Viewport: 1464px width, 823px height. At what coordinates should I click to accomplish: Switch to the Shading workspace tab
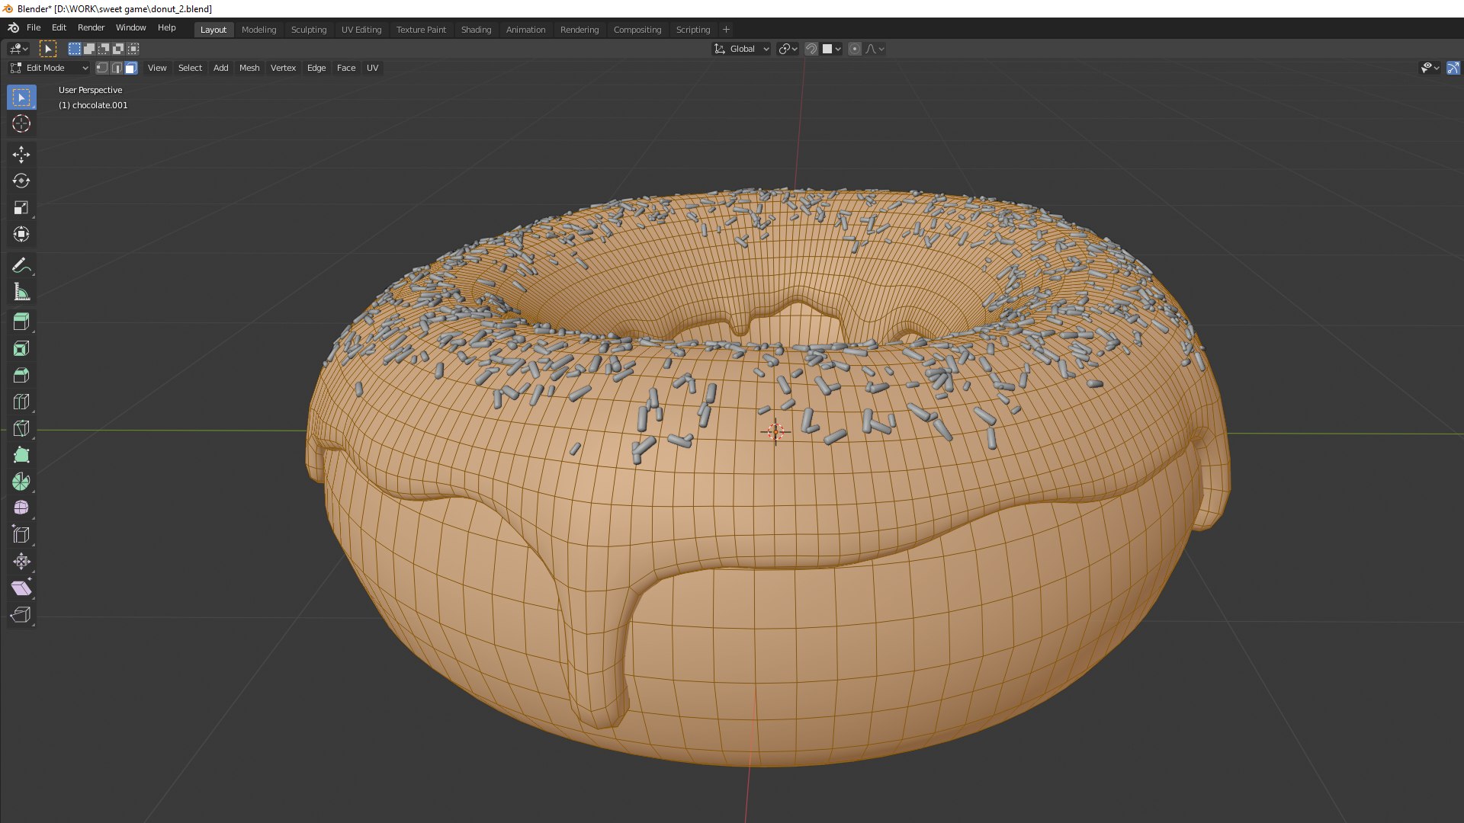476,30
